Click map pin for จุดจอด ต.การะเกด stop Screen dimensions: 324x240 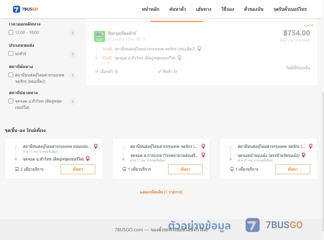pyautogui.click(x=203, y=155)
